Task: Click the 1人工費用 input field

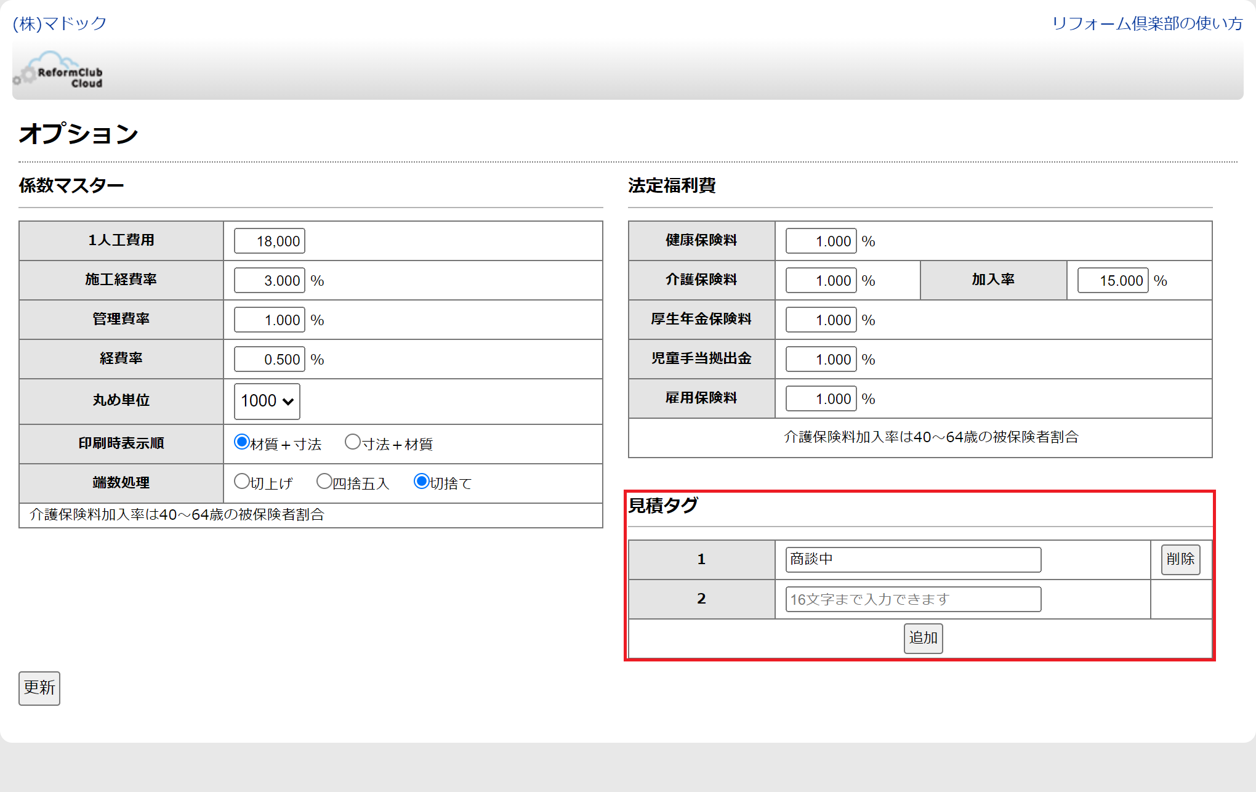Action: [269, 241]
